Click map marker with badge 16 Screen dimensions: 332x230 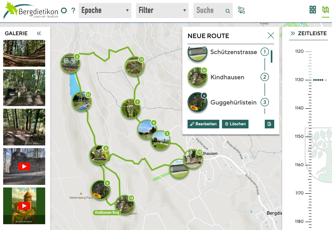[x=125, y=205]
